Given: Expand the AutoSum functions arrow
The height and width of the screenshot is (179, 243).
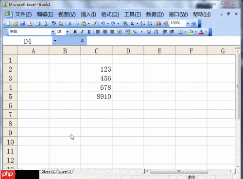Looking at the screenshot, I should coord(137,24).
